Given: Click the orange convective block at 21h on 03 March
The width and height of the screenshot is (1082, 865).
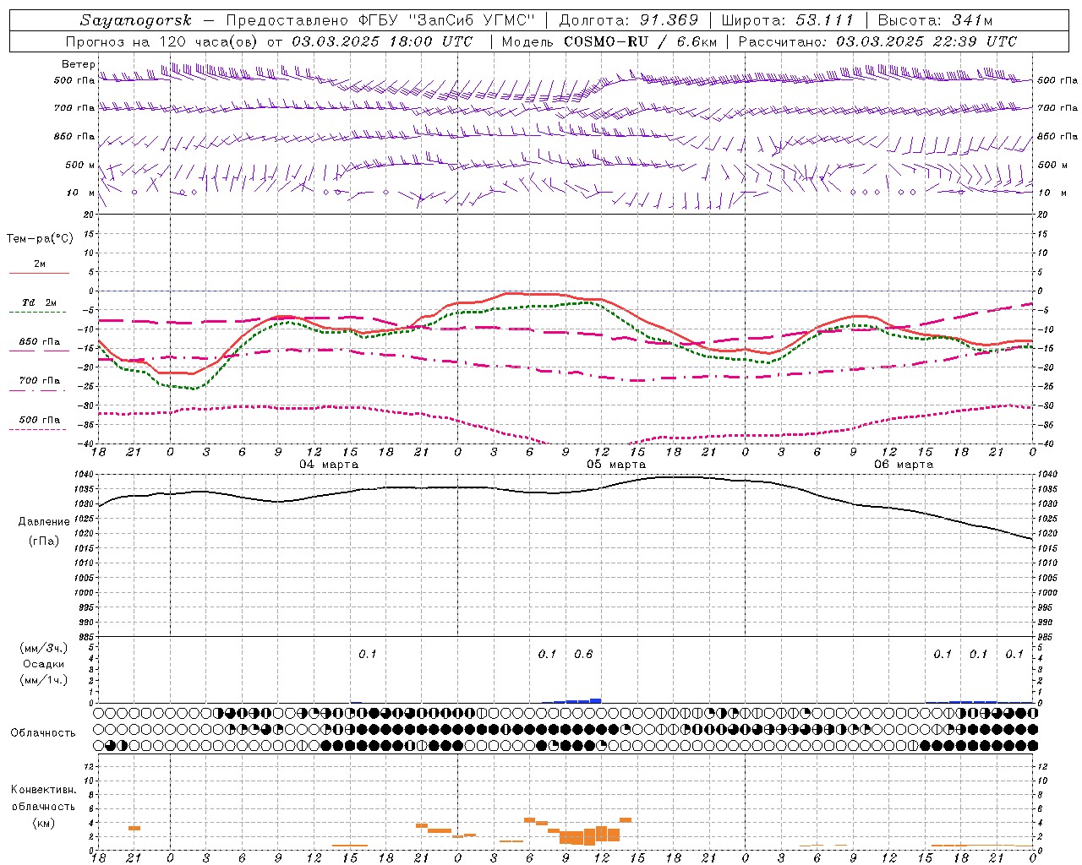Looking at the screenshot, I should 134,828.
